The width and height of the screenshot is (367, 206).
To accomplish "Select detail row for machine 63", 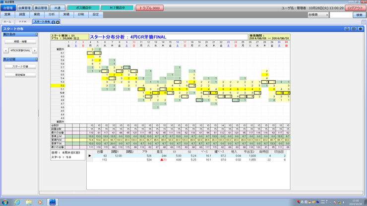I will point(189,155).
